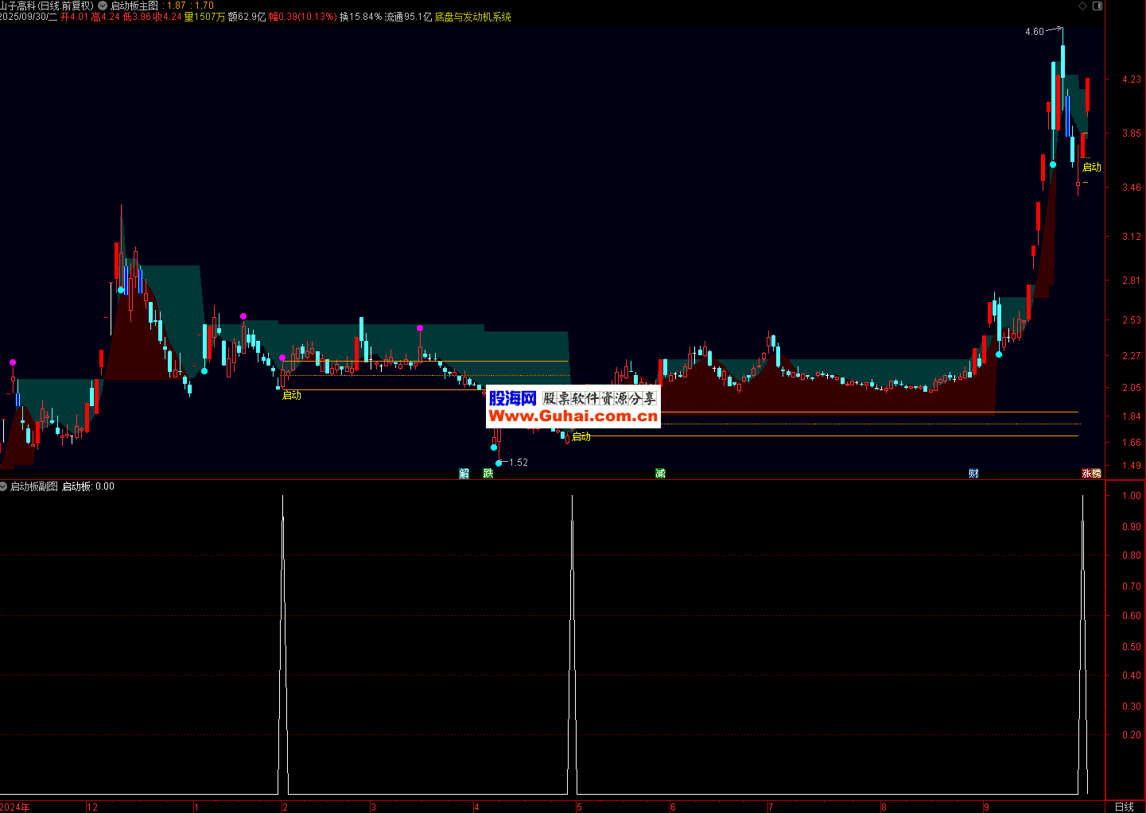Click the 4.60 high price annotation
This screenshot has height=813, width=1146.
pyautogui.click(x=1034, y=32)
